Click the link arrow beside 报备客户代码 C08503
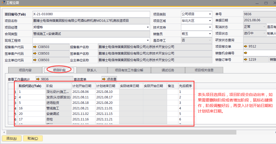 pyautogui.click(x=35, y=47)
